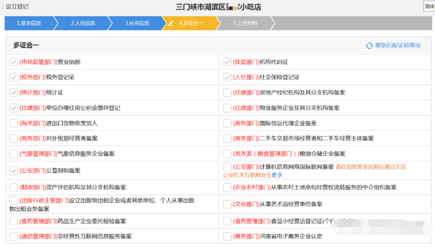This screenshot has width=435, height=249.
Task: Toggle 机构代码证 checkbox
Action: [x=227, y=62]
